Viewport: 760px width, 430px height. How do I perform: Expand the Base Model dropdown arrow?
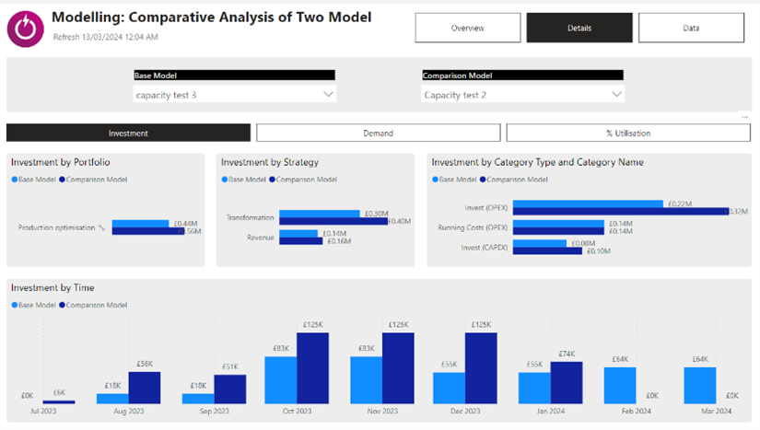(x=328, y=95)
